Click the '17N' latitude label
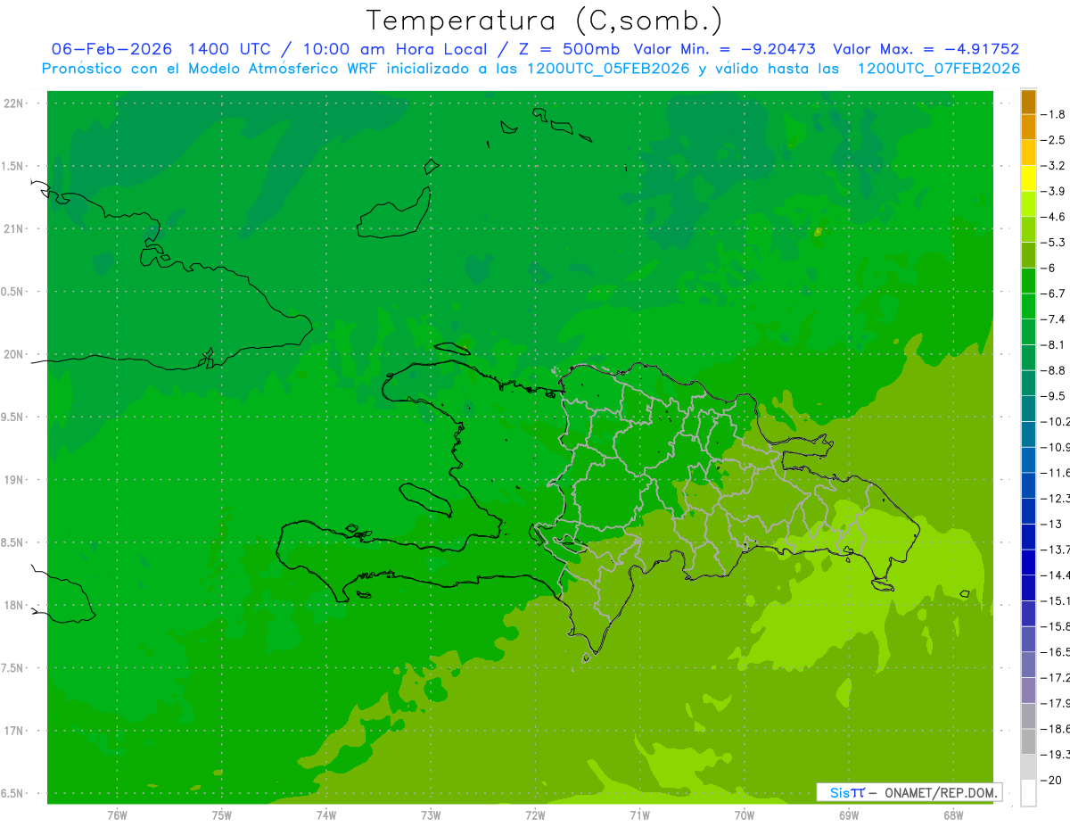 pos(13,732)
